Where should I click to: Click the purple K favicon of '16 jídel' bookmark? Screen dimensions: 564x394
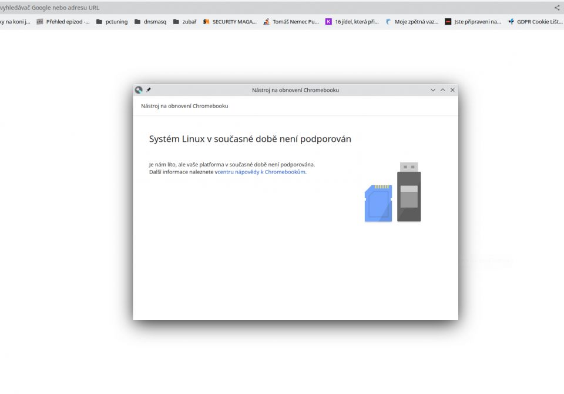point(328,22)
